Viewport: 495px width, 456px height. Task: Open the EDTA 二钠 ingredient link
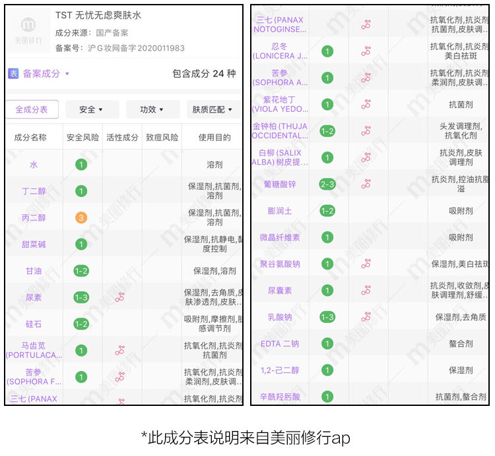280,343
